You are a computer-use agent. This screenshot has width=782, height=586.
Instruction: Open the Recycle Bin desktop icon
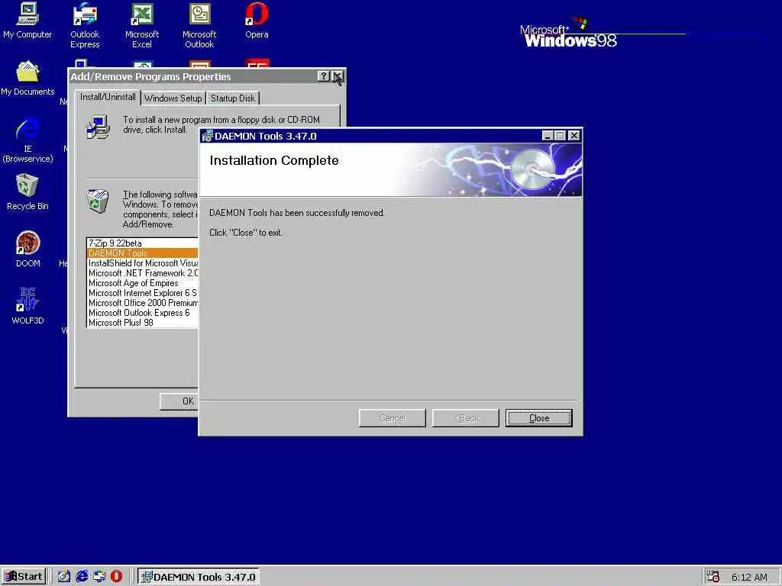coord(27,192)
